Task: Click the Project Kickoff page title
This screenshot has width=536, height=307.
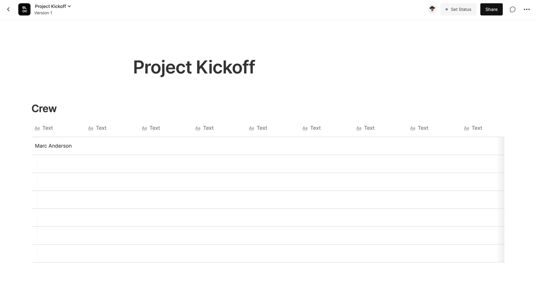Action: [194, 67]
